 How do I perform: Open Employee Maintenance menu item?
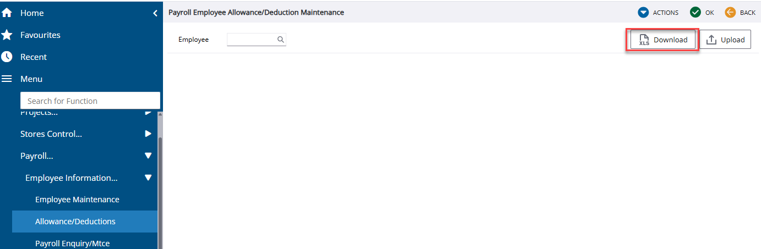point(77,200)
